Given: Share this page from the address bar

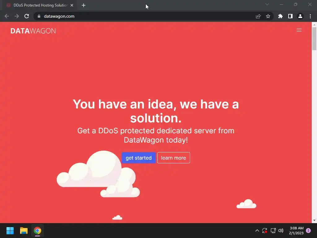Looking at the screenshot, I should click(x=258, y=16).
